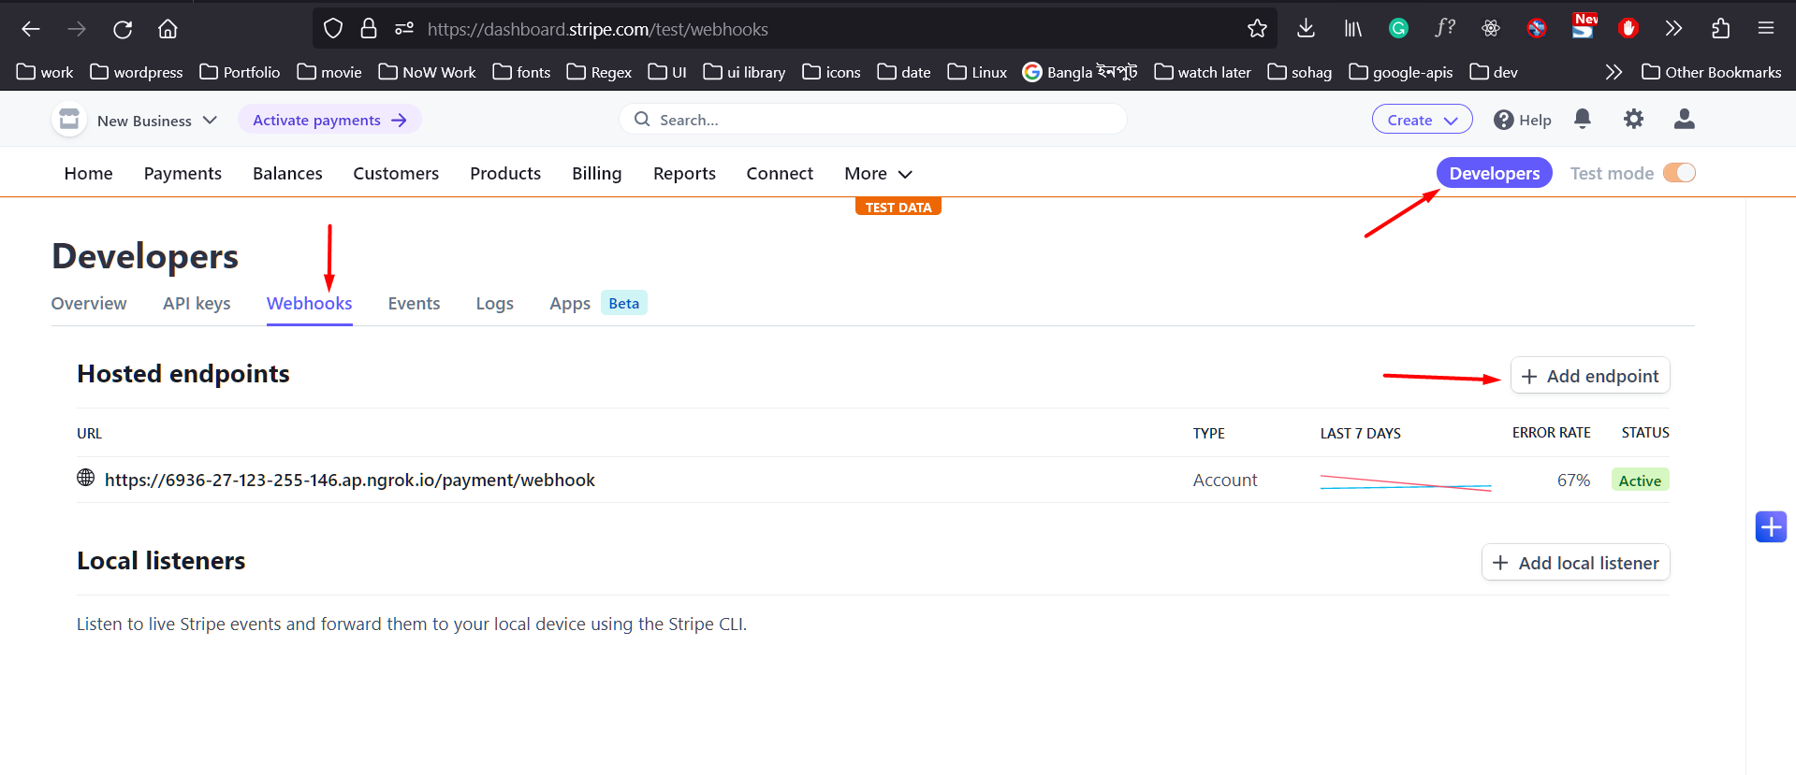Viewport: 1796px width, 775px height.
Task: Reload the page with the refresh icon
Action: pos(123,29)
